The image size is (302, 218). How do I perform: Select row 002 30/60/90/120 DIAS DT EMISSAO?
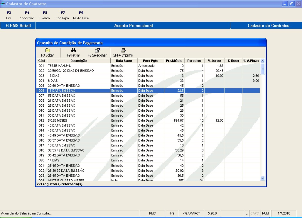[x=71, y=71]
